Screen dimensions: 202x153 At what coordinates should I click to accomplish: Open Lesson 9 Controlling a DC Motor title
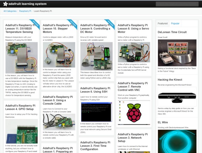95,29
